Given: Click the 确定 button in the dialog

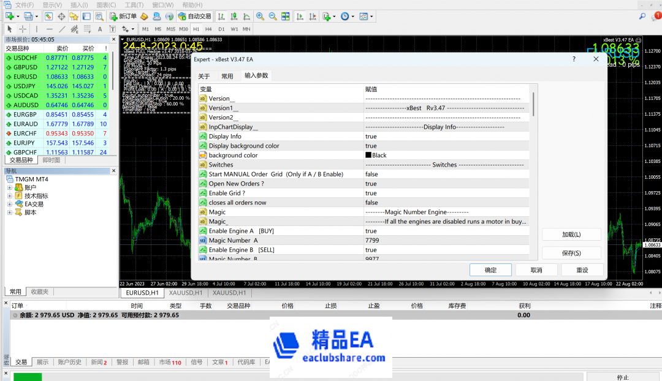Looking at the screenshot, I should point(490,270).
